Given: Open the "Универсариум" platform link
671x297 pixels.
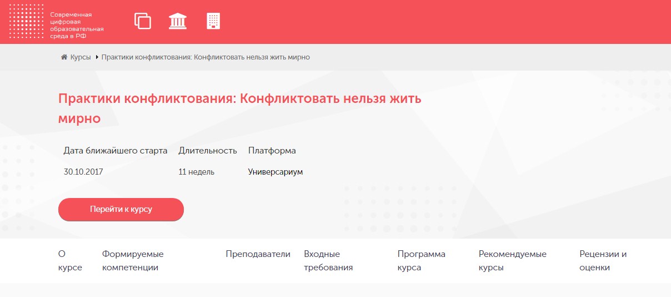Looking at the screenshot, I should pos(275,172).
